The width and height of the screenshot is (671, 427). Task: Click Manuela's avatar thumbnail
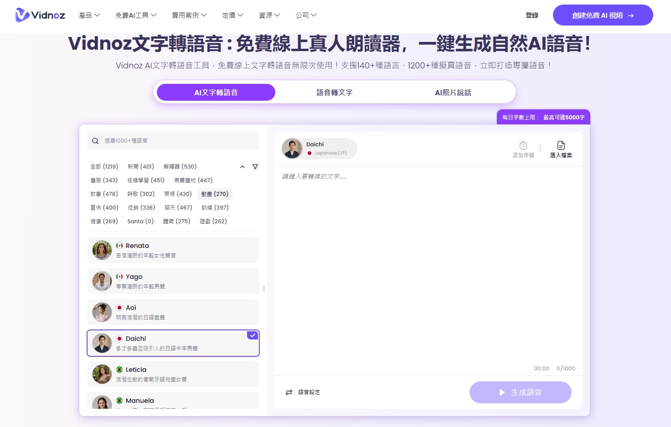click(x=102, y=402)
